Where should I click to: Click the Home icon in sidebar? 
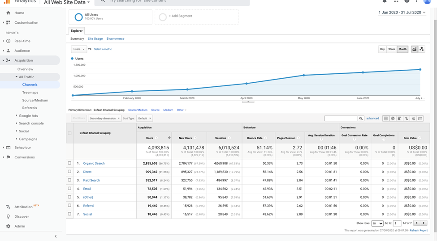[x=8, y=13]
